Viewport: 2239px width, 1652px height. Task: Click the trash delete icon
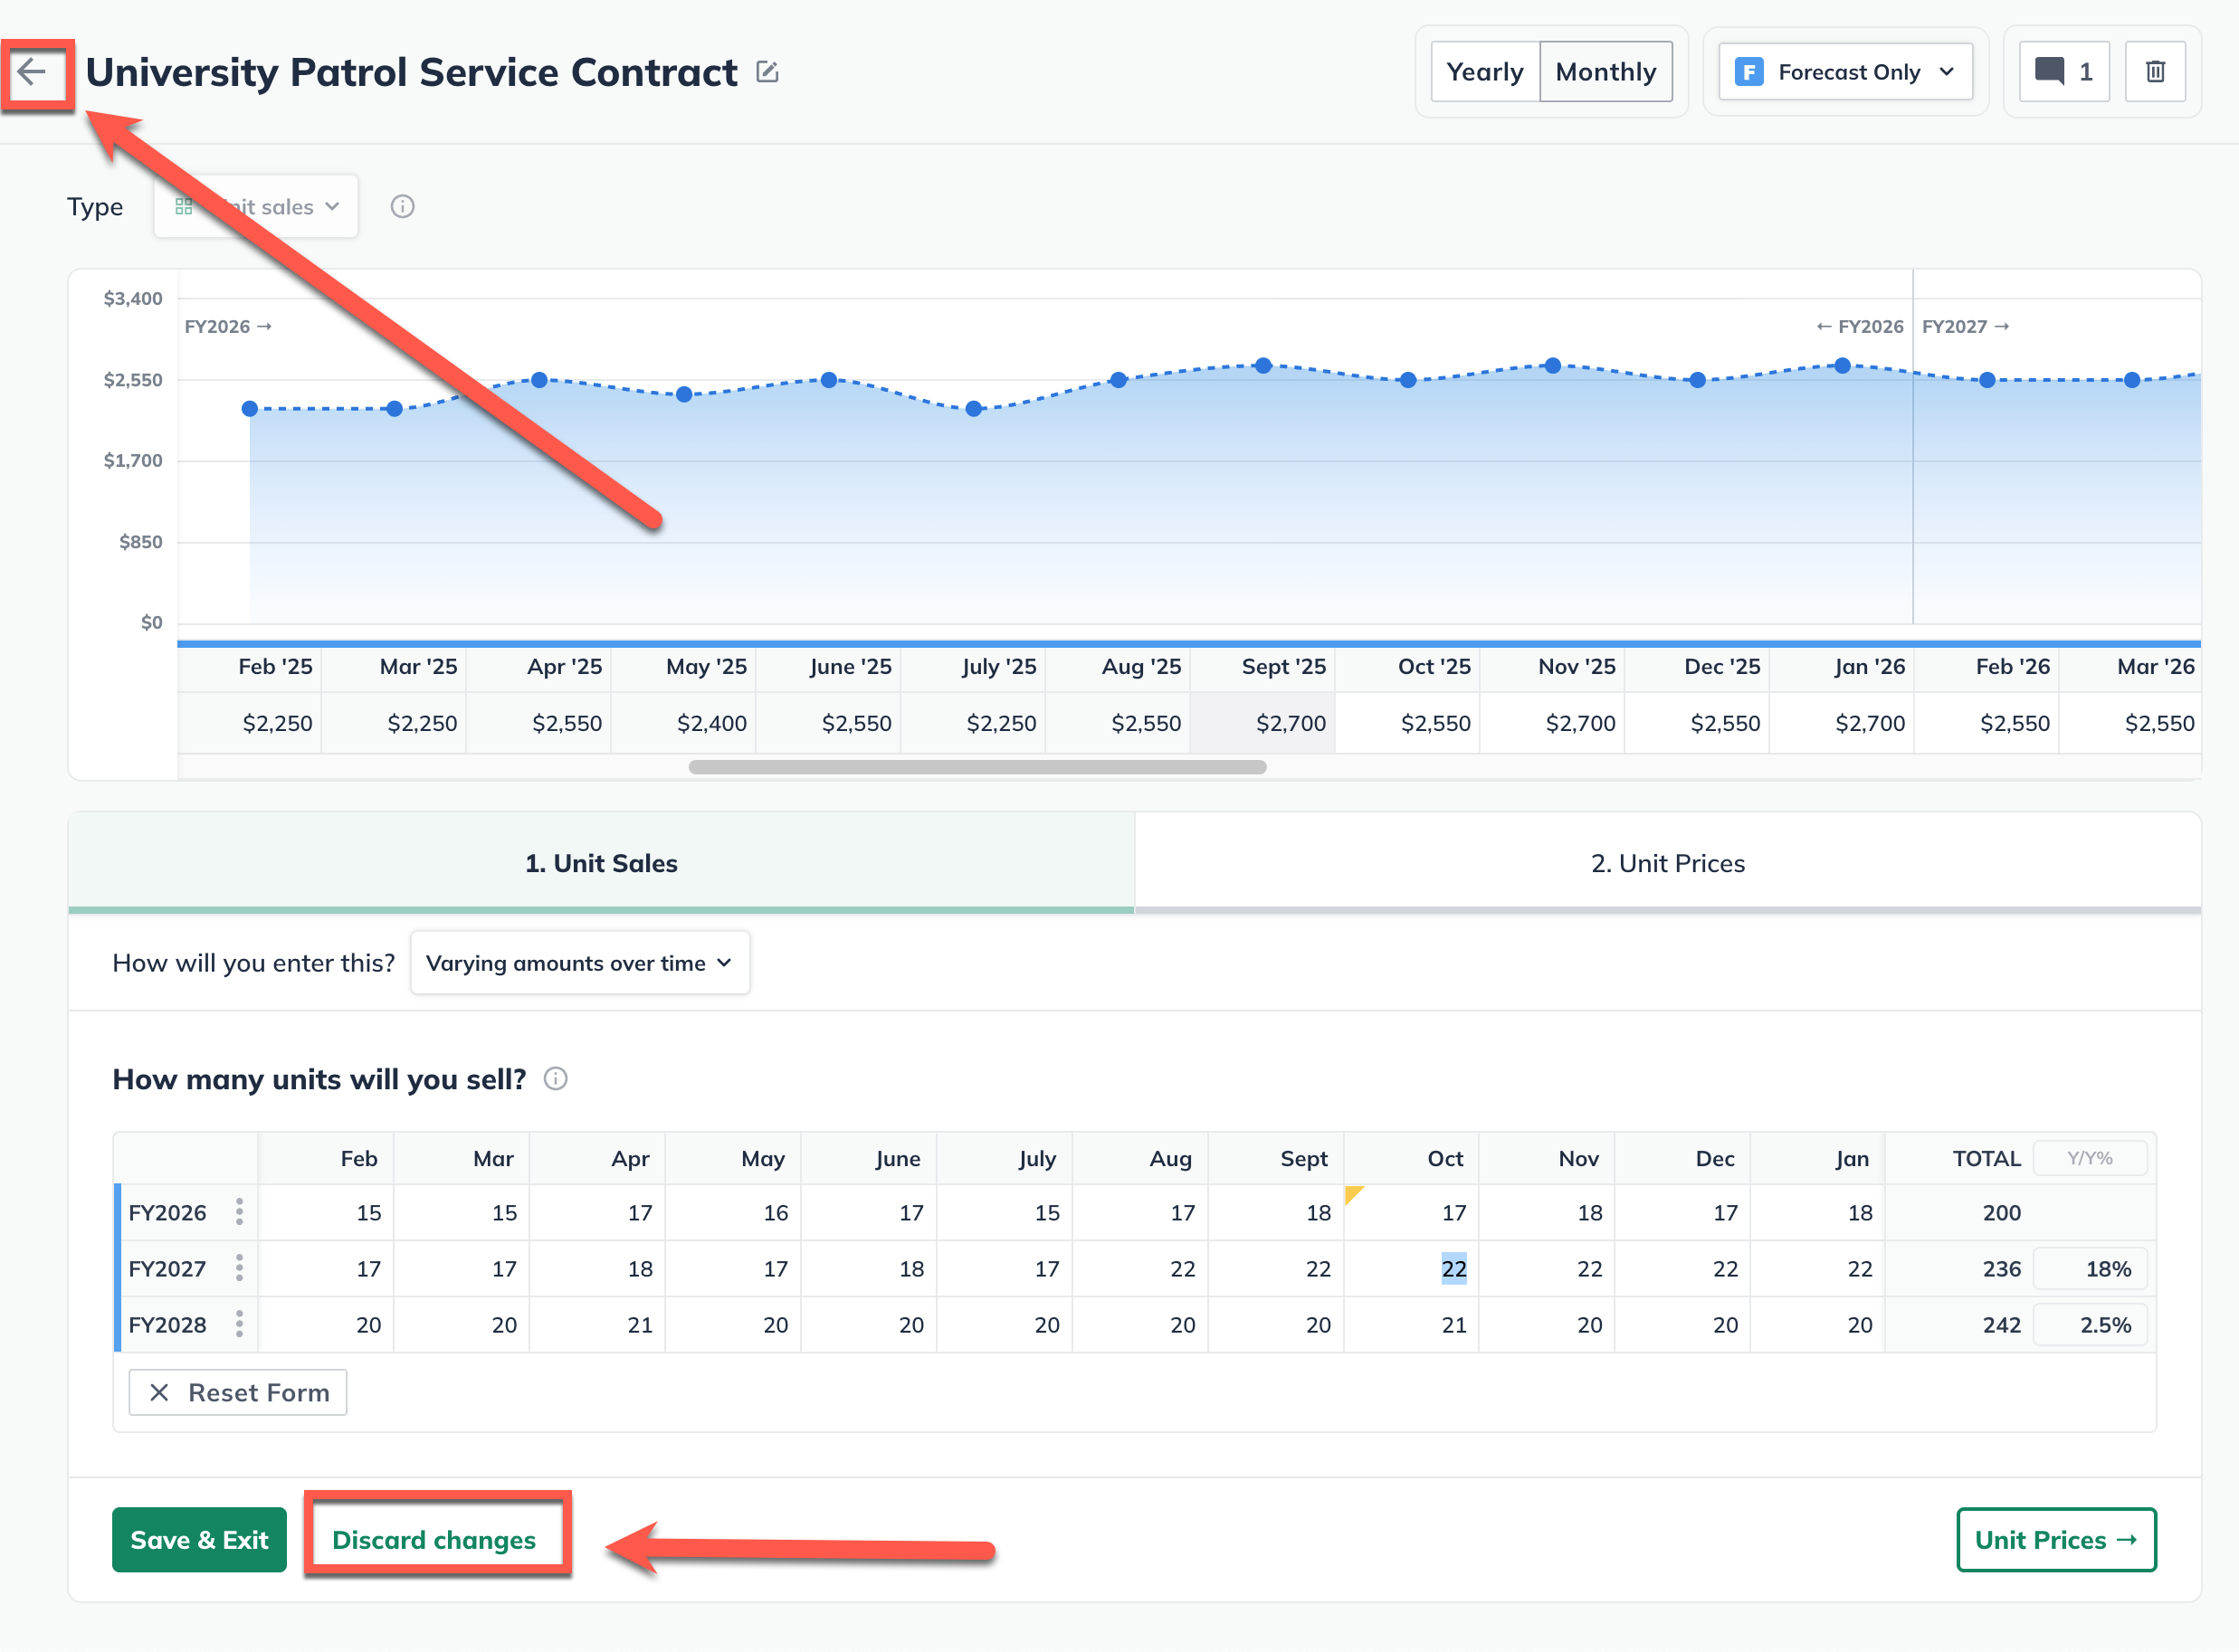tap(2155, 72)
